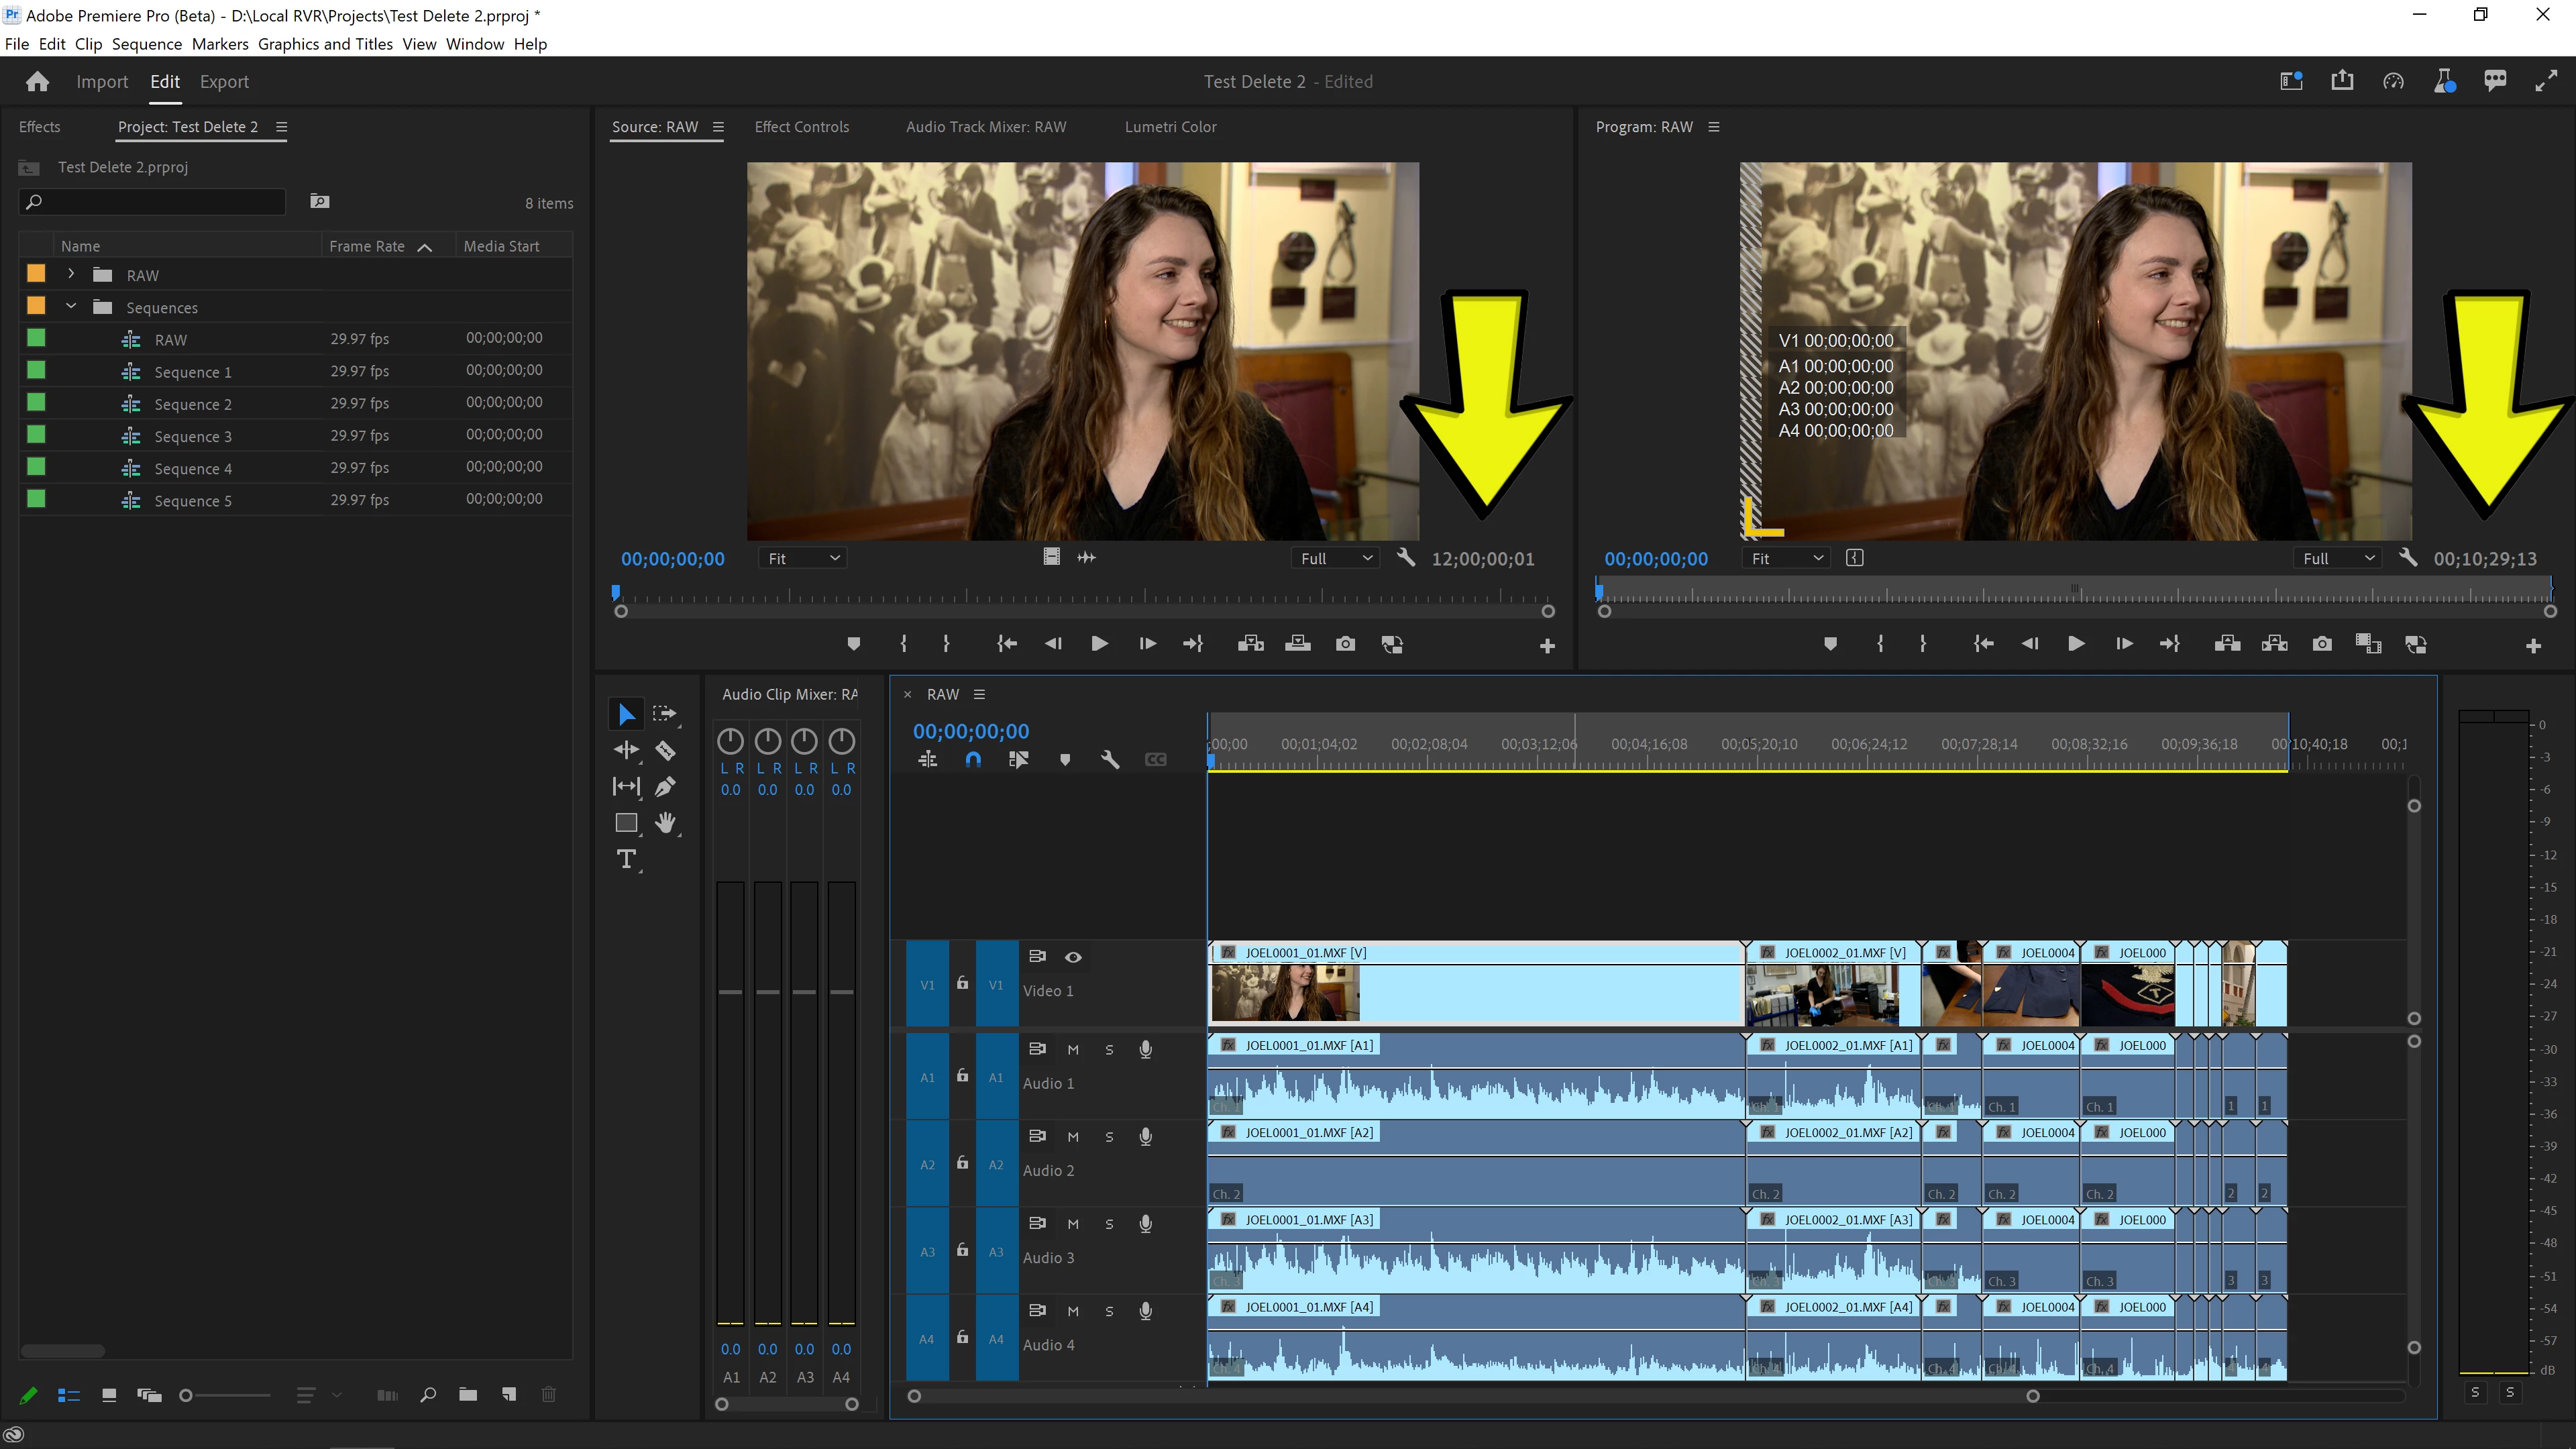Switch to the Export workspace
Screen dimensions: 2576x1449
pyautogui.click(x=224, y=82)
